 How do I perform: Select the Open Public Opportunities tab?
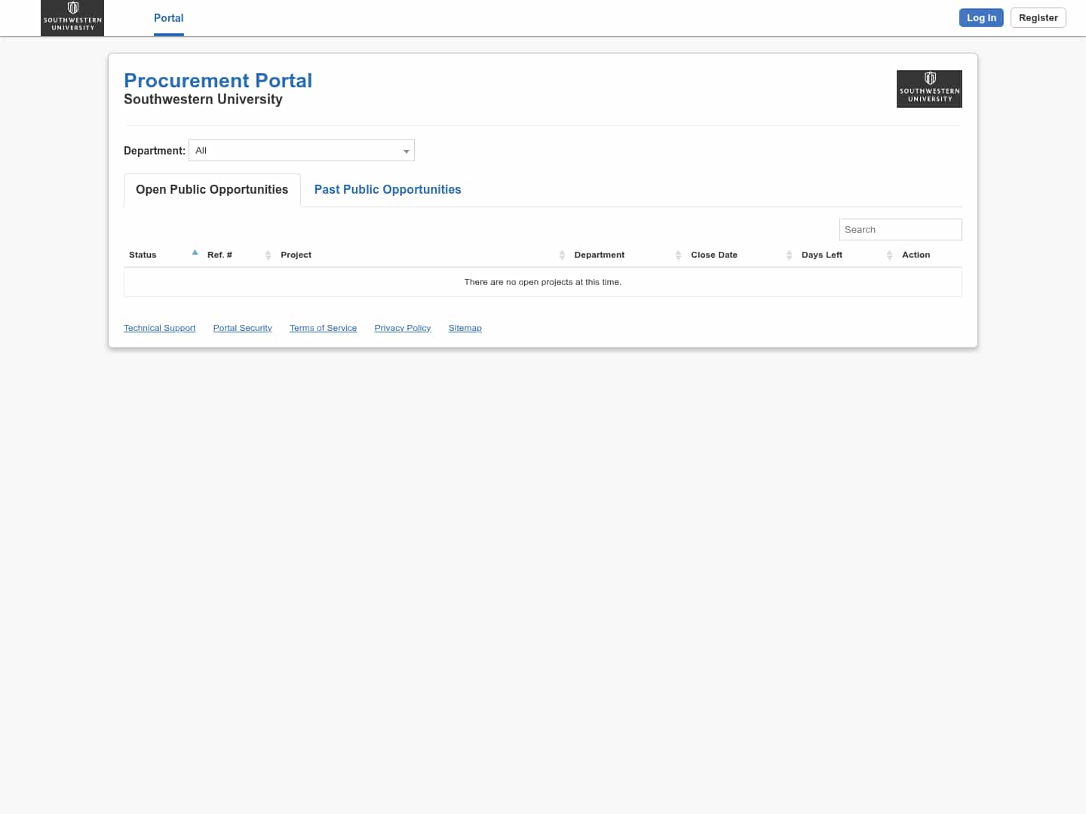click(211, 189)
